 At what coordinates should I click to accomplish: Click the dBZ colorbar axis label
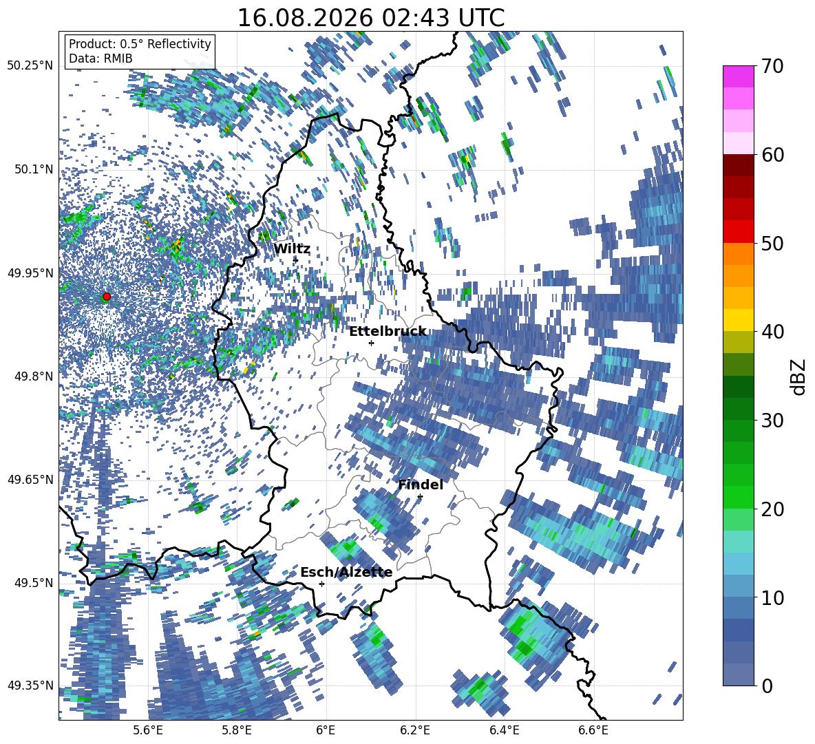799,376
